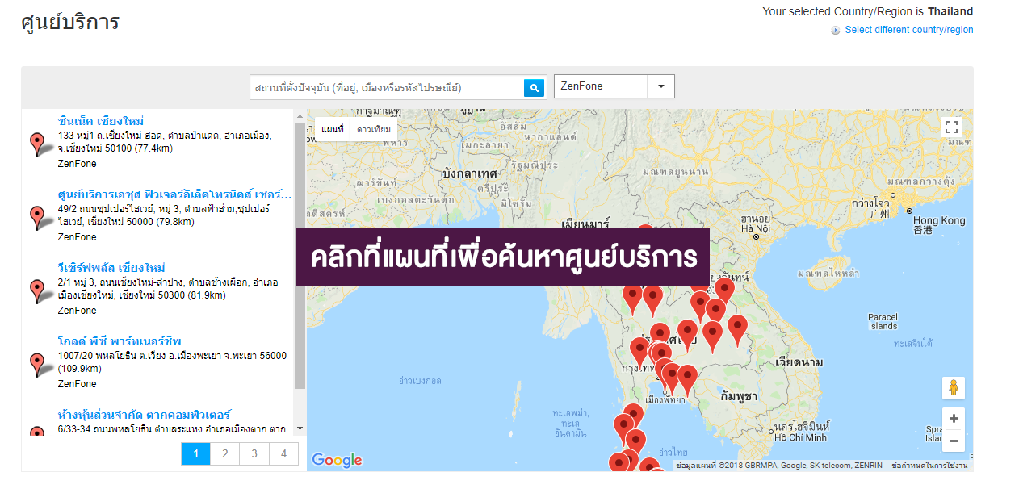Click the marker icon beside ชินเน็ต เชียงใหม่

tap(37, 144)
